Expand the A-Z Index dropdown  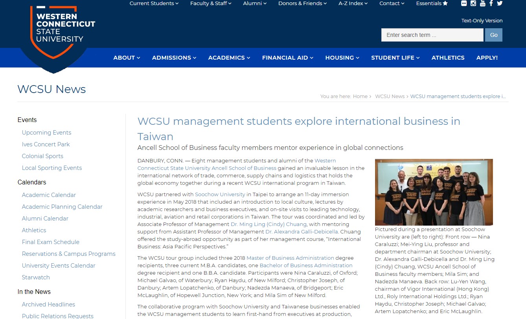click(353, 4)
